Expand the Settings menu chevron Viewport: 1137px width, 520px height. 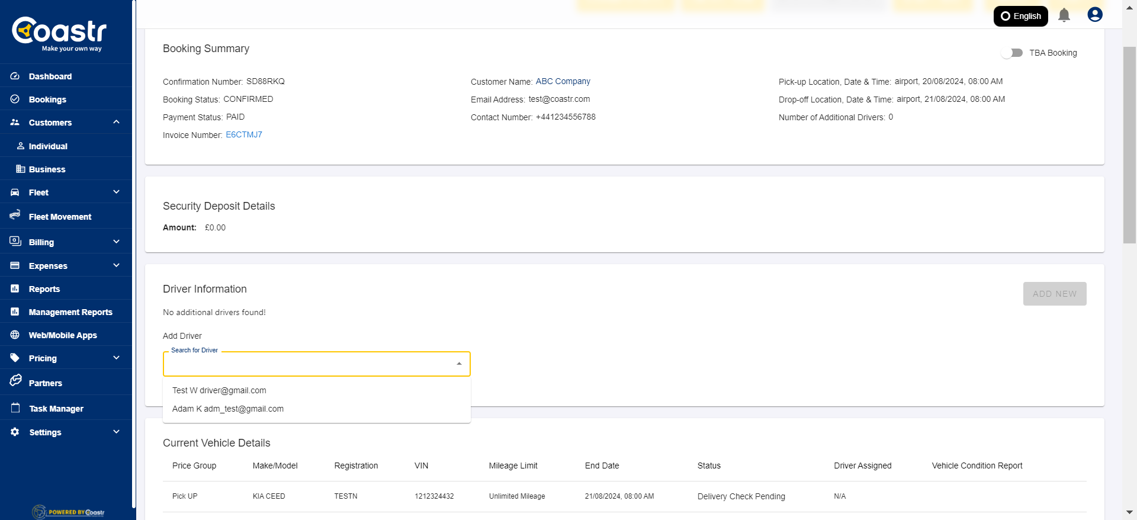click(116, 432)
